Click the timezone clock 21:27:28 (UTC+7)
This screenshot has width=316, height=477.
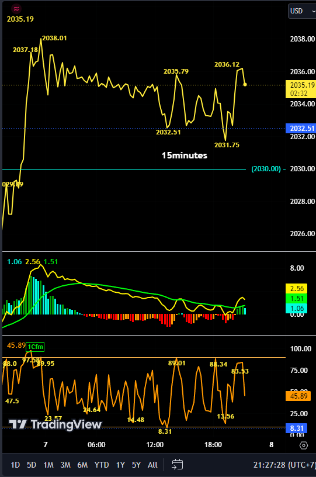284,465
